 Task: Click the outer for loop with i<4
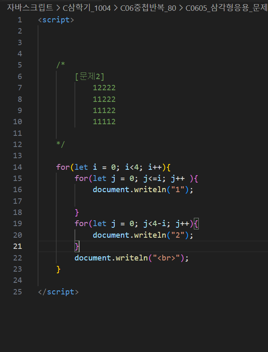pyautogui.click(x=113, y=167)
